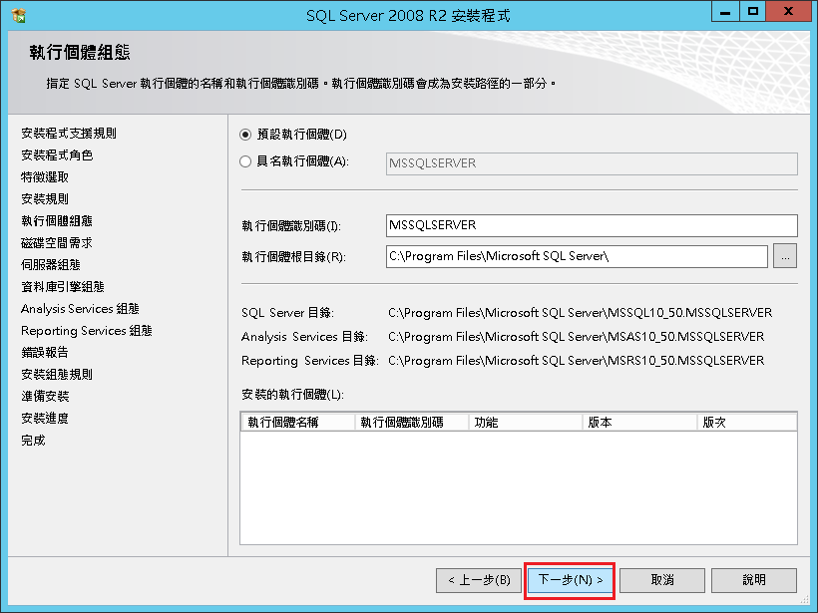The height and width of the screenshot is (613, 818).
Task: Select 安裝規則 step in sidebar
Action: [45, 199]
